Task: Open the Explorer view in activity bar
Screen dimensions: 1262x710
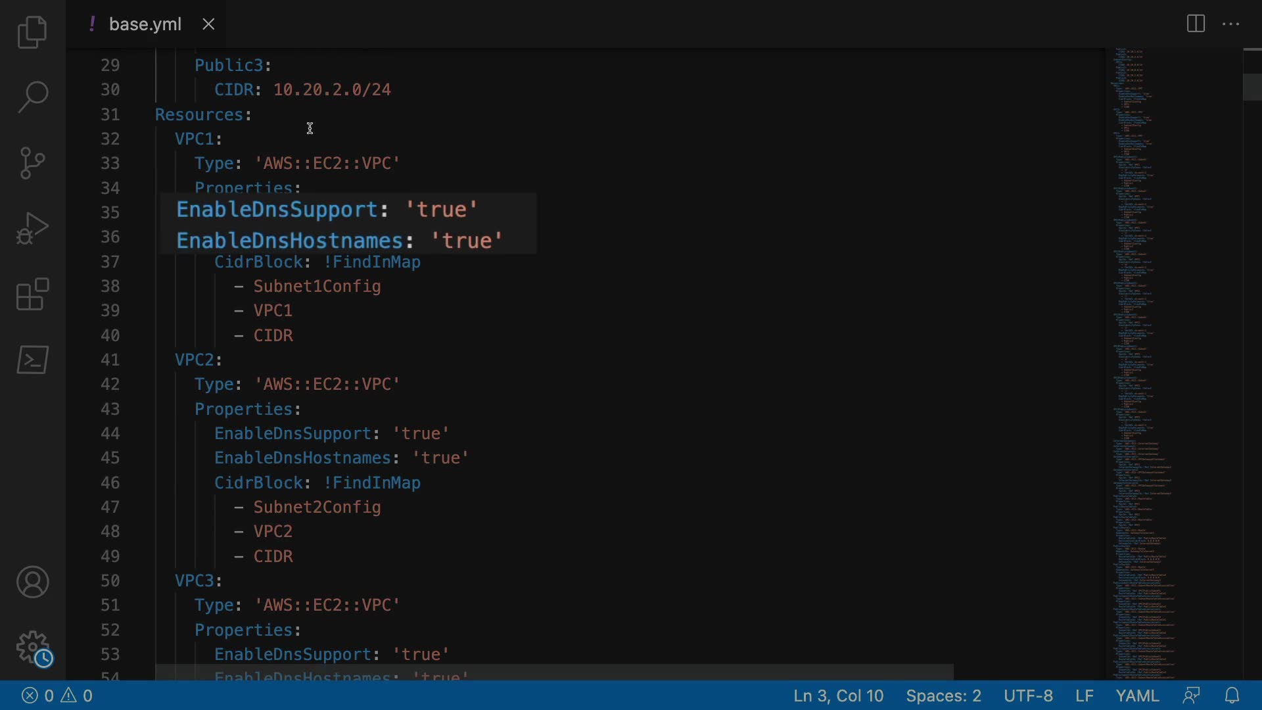Action: [32, 32]
